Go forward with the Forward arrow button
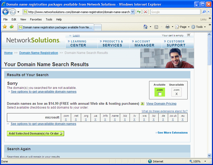Image resolution: width=213 pixels, height=165 pixels. (13, 12)
